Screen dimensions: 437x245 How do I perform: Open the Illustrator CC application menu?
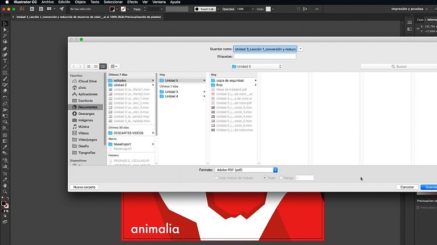coord(26,2)
